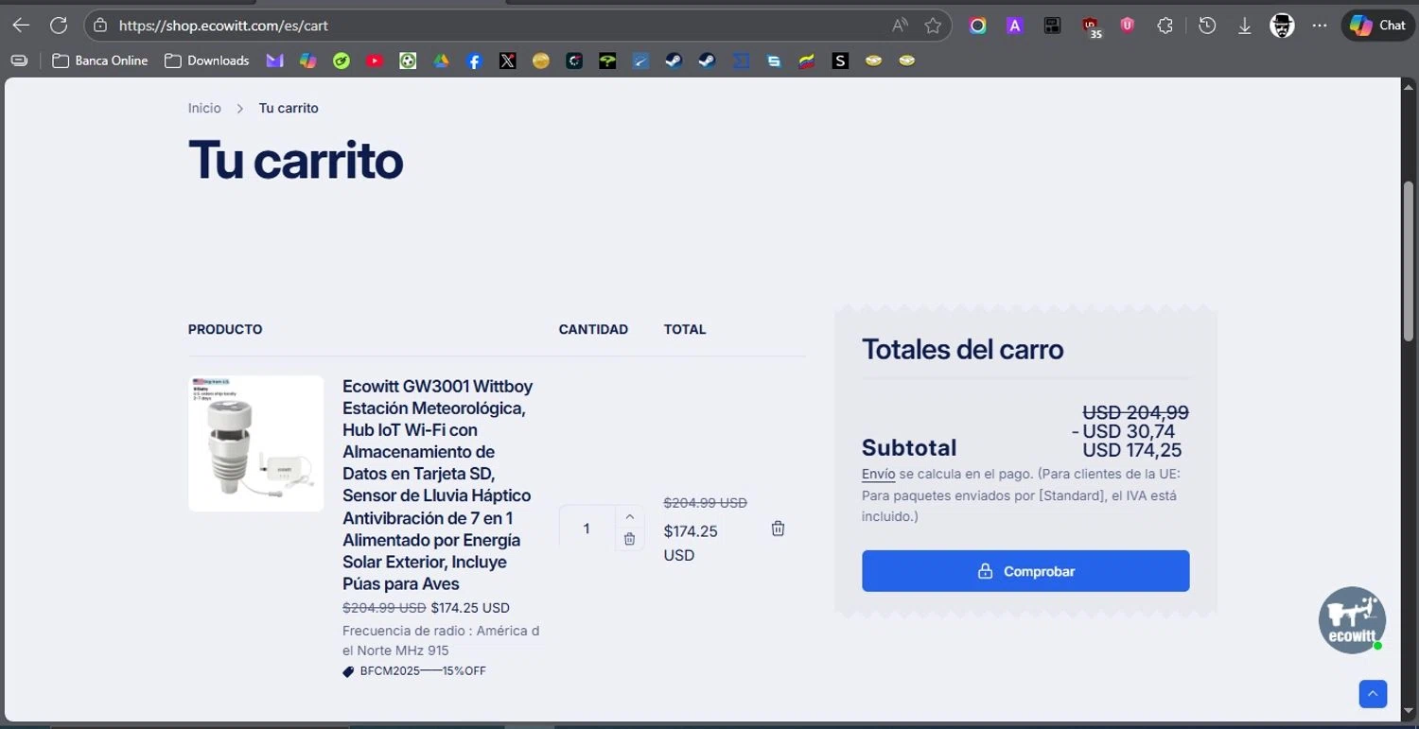This screenshot has height=729, width=1419.
Task: Open the Facebook bookmark
Action: point(475,61)
